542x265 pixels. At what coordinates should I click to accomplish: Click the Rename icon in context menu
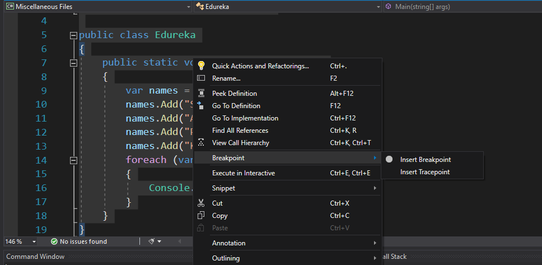click(201, 78)
